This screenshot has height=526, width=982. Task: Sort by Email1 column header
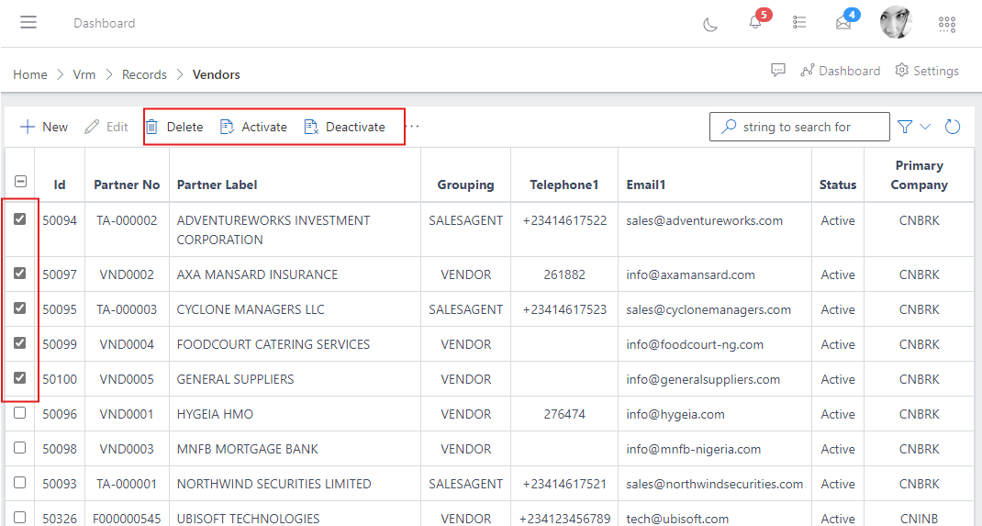click(x=646, y=185)
